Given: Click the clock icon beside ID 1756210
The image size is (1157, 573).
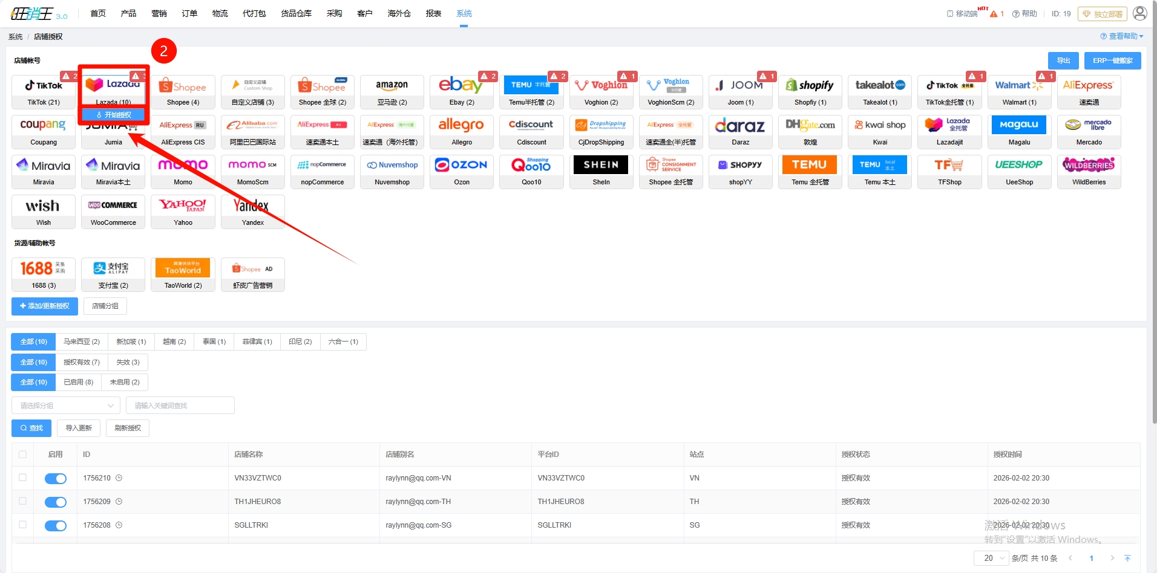Looking at the screenshot, I should [x=119, y=478].
